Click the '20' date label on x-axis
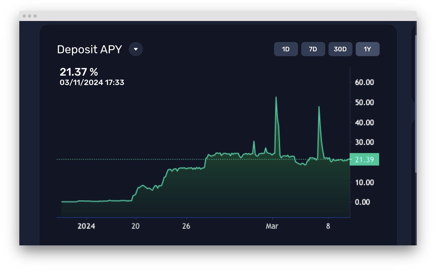Screen dimensions: 436x273 point(135,226)
